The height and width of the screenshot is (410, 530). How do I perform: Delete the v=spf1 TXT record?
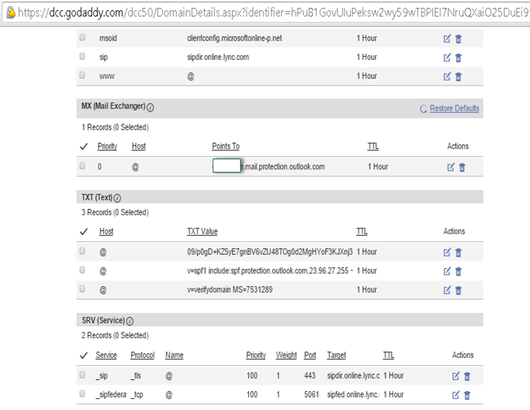coord(458,271)
